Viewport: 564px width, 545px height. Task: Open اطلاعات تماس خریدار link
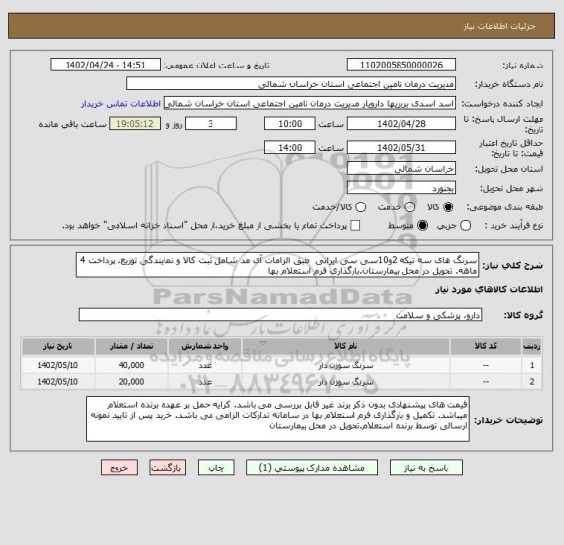tap(120, 104)
